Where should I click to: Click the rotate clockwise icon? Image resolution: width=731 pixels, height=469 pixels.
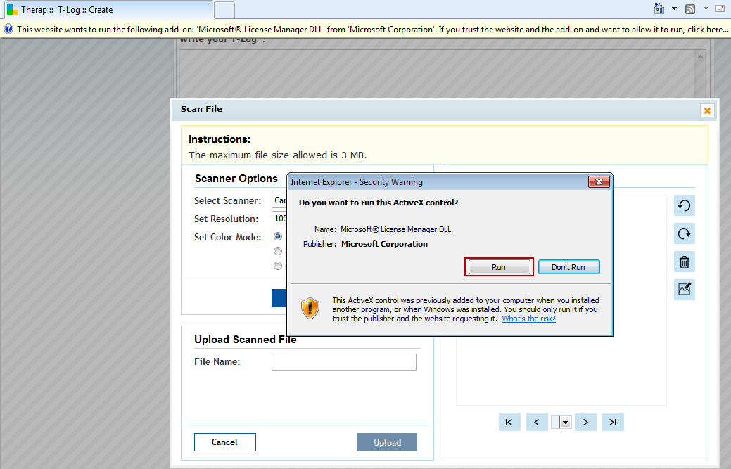point(684,234)
